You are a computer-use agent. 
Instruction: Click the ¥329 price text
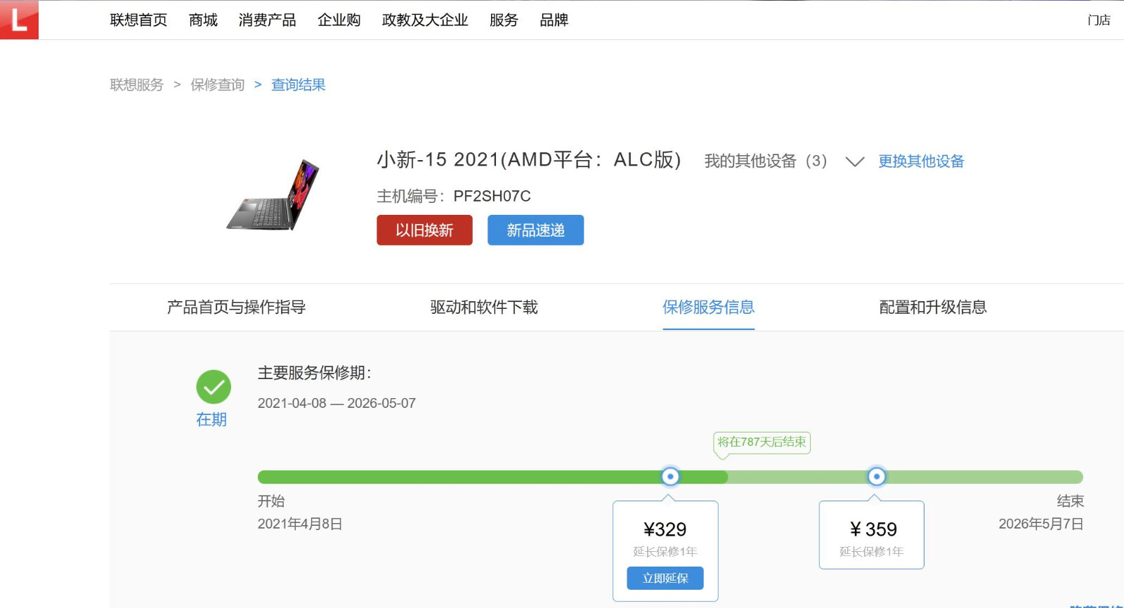click(x=665, y=529)
